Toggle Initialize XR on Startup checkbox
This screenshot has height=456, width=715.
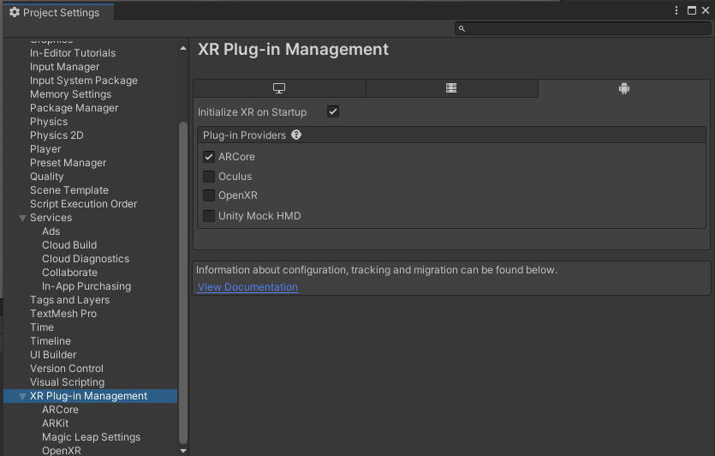pyautogui.click(x=333, y=111)
